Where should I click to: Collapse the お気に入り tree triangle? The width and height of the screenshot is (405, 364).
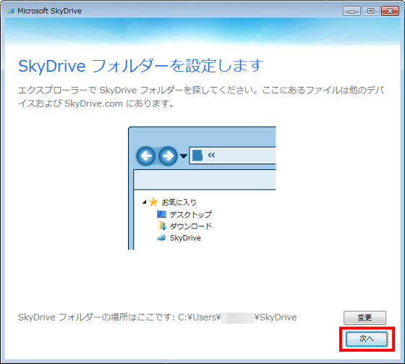point(145,202)
